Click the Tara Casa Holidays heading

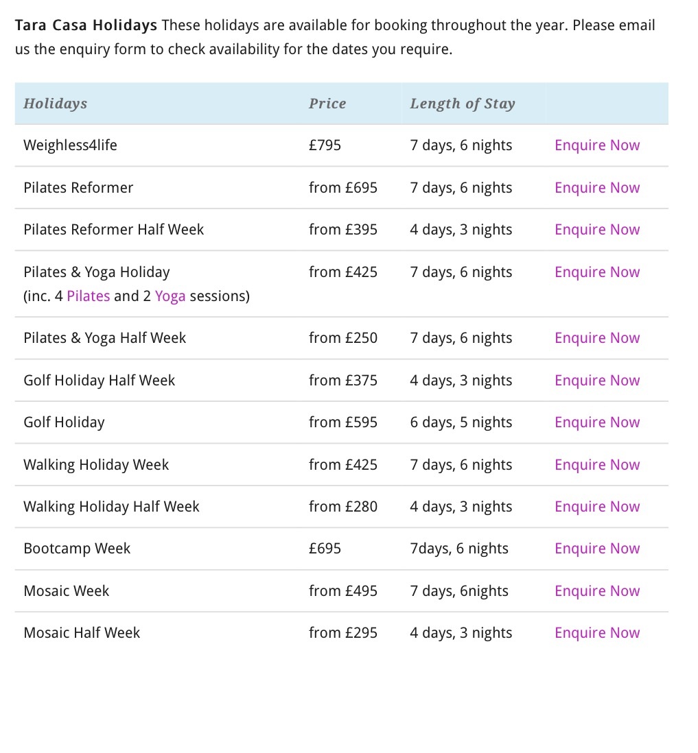[86, 26]
